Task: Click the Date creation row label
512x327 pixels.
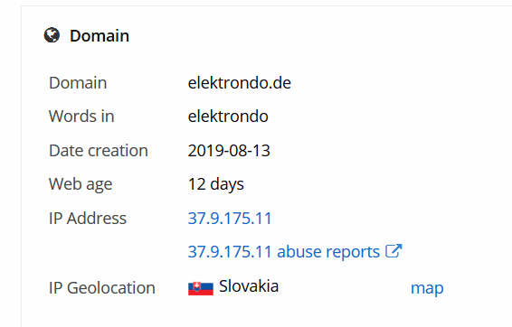Action: [x=99, y=151]
